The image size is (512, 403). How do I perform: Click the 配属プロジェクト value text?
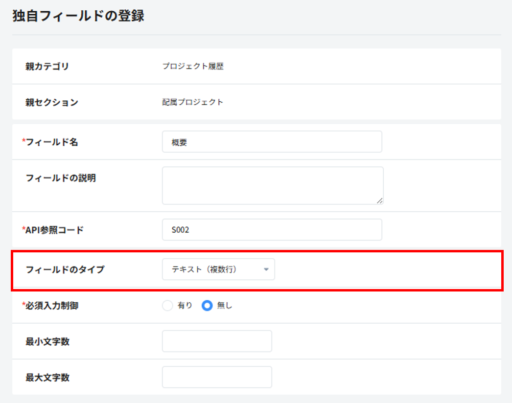point(193,102)
